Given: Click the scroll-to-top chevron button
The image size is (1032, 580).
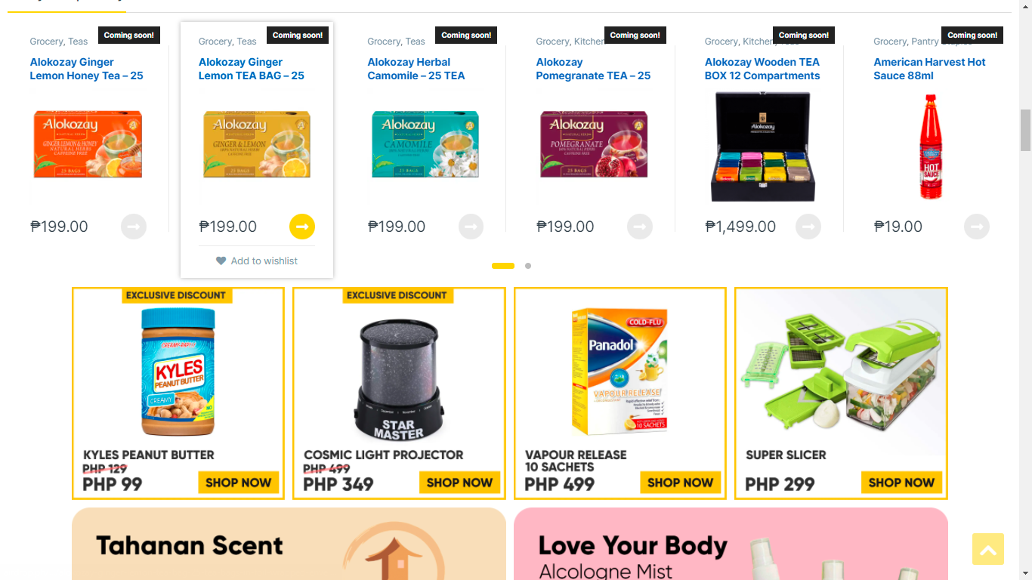Looking at the screenshot, I should click(988, 549).
